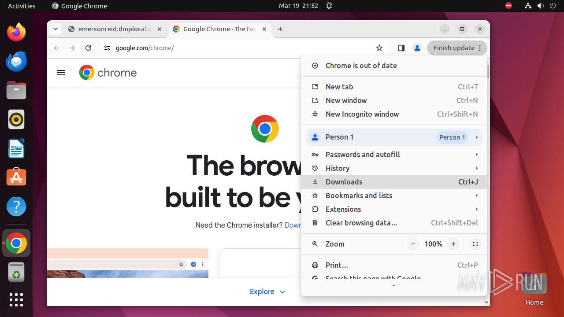This screenshot has height=317, width=564.
Task: Click the Explore dropdown on page
Action: click(267, 291)
